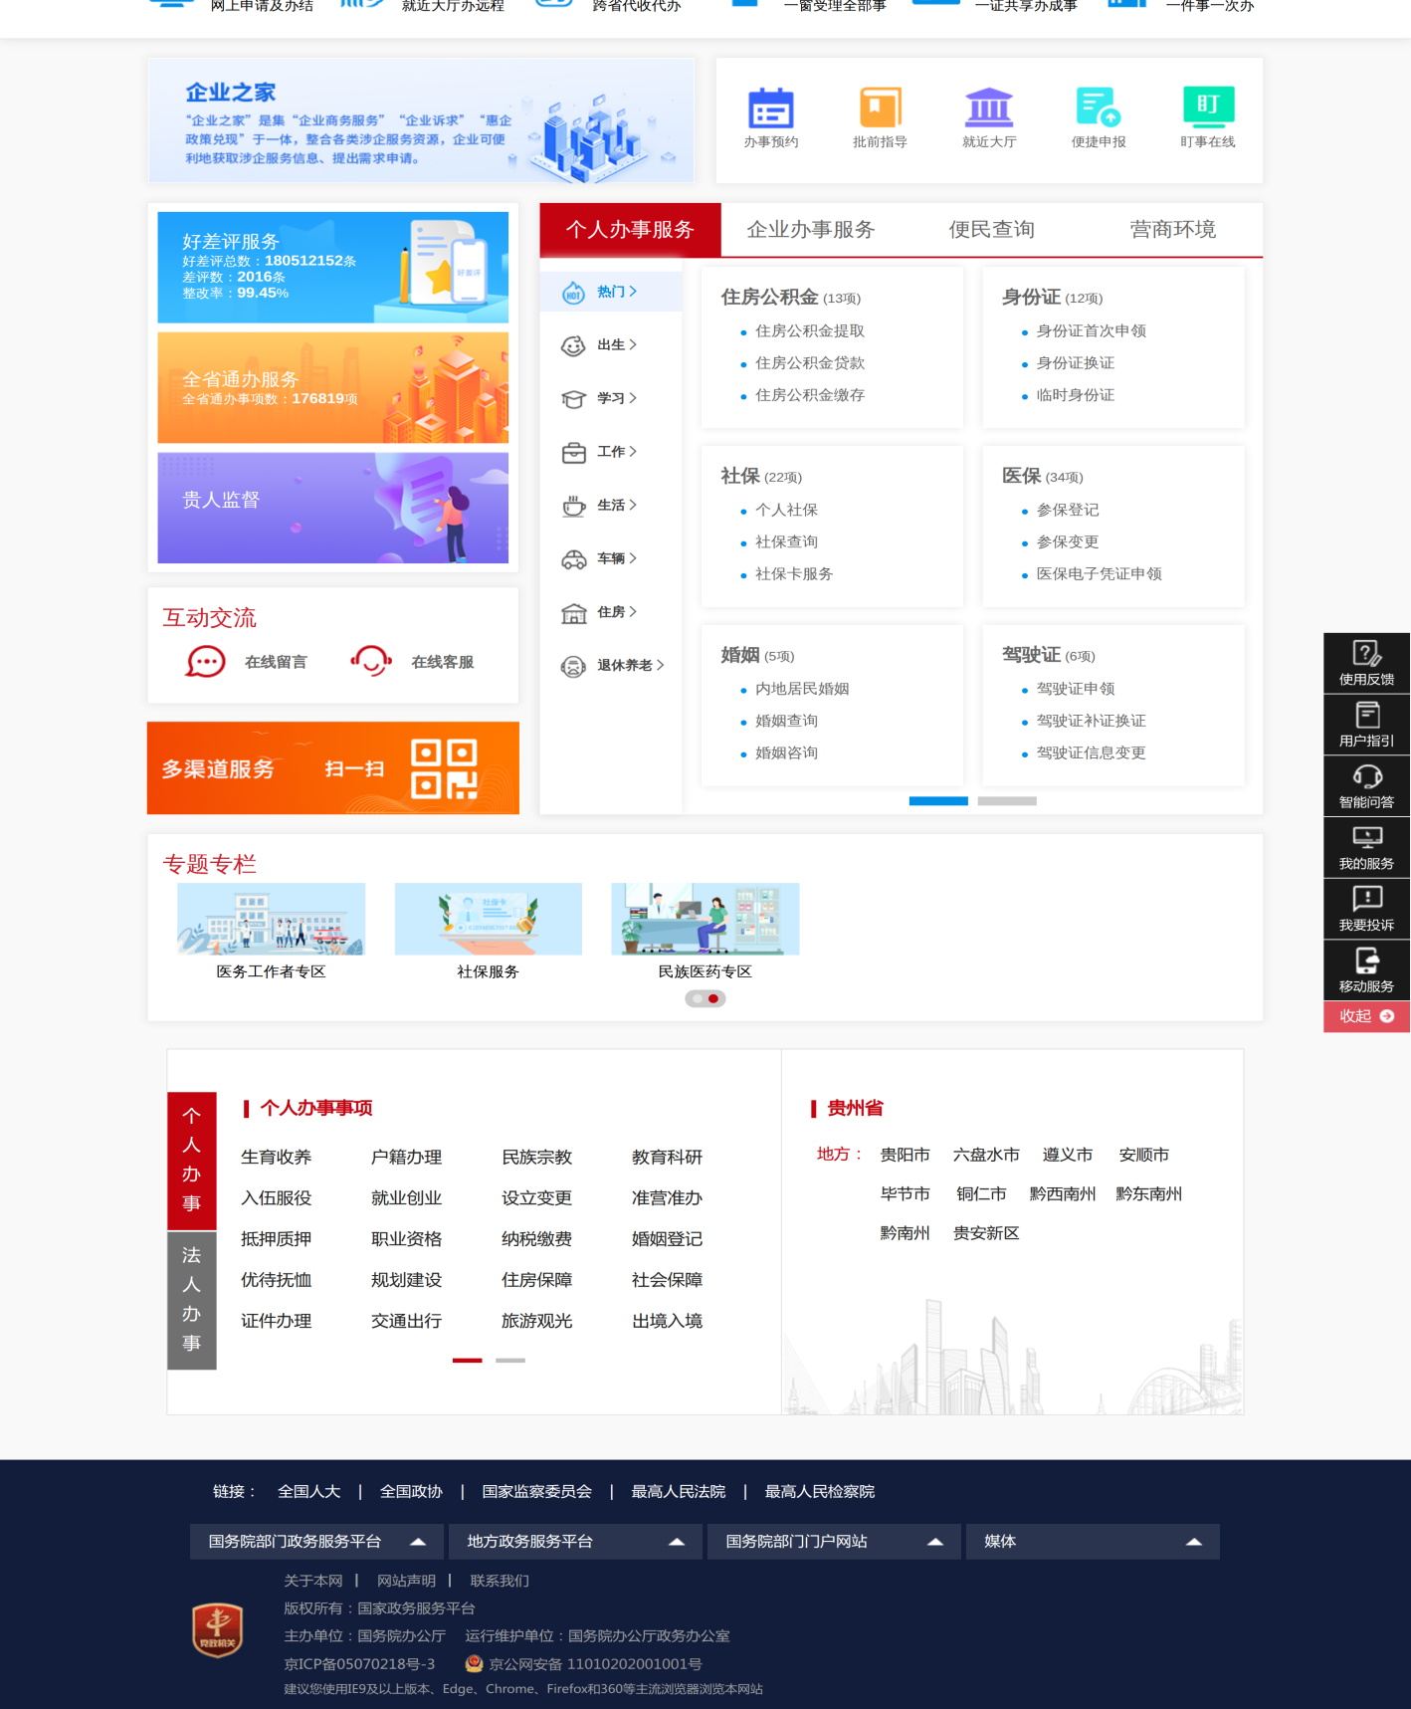The image size is (1411, 1709).
Task: Open 用户指引 in the side toolbar
Action: 1366,725
